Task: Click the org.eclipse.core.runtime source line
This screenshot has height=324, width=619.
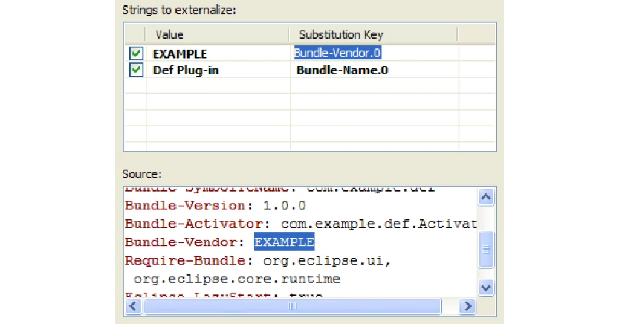Action: point(237,279)
